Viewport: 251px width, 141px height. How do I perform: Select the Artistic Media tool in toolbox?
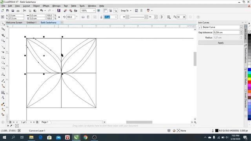pyautogui.click(x=3, y=52)
